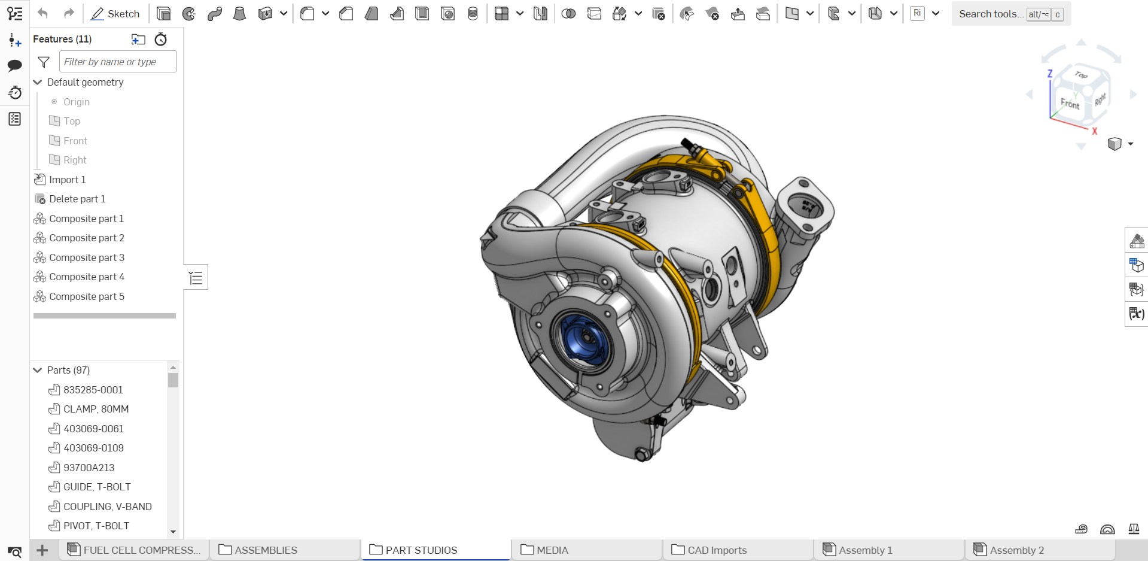Select the Plane tool
This screenshot has height=561, width=1148.
click(x=792, y=14)
